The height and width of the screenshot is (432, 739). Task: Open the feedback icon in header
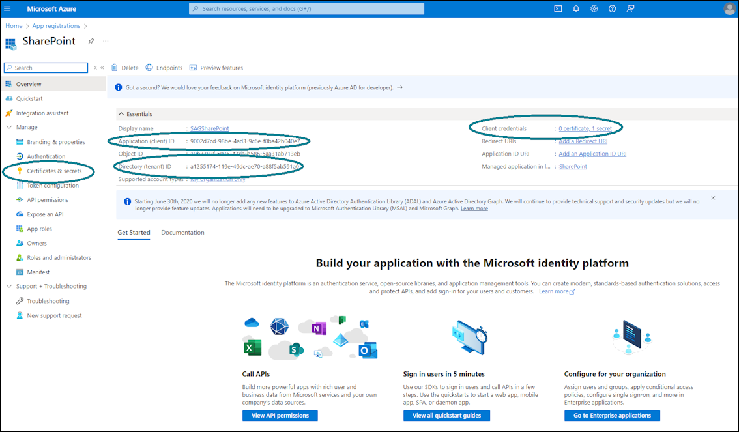coord(630,8)
